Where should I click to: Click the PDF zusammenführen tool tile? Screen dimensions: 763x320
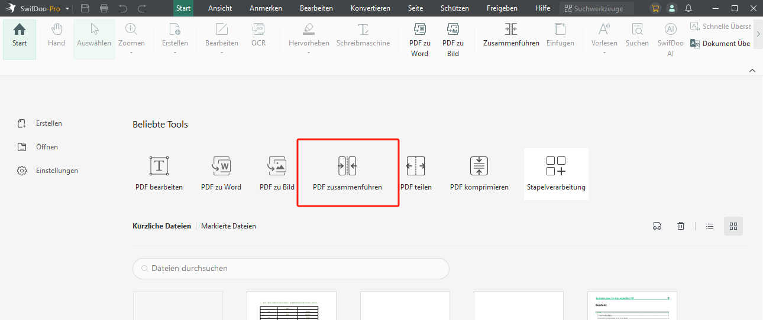pyautogui.click(x=347, y=172)
